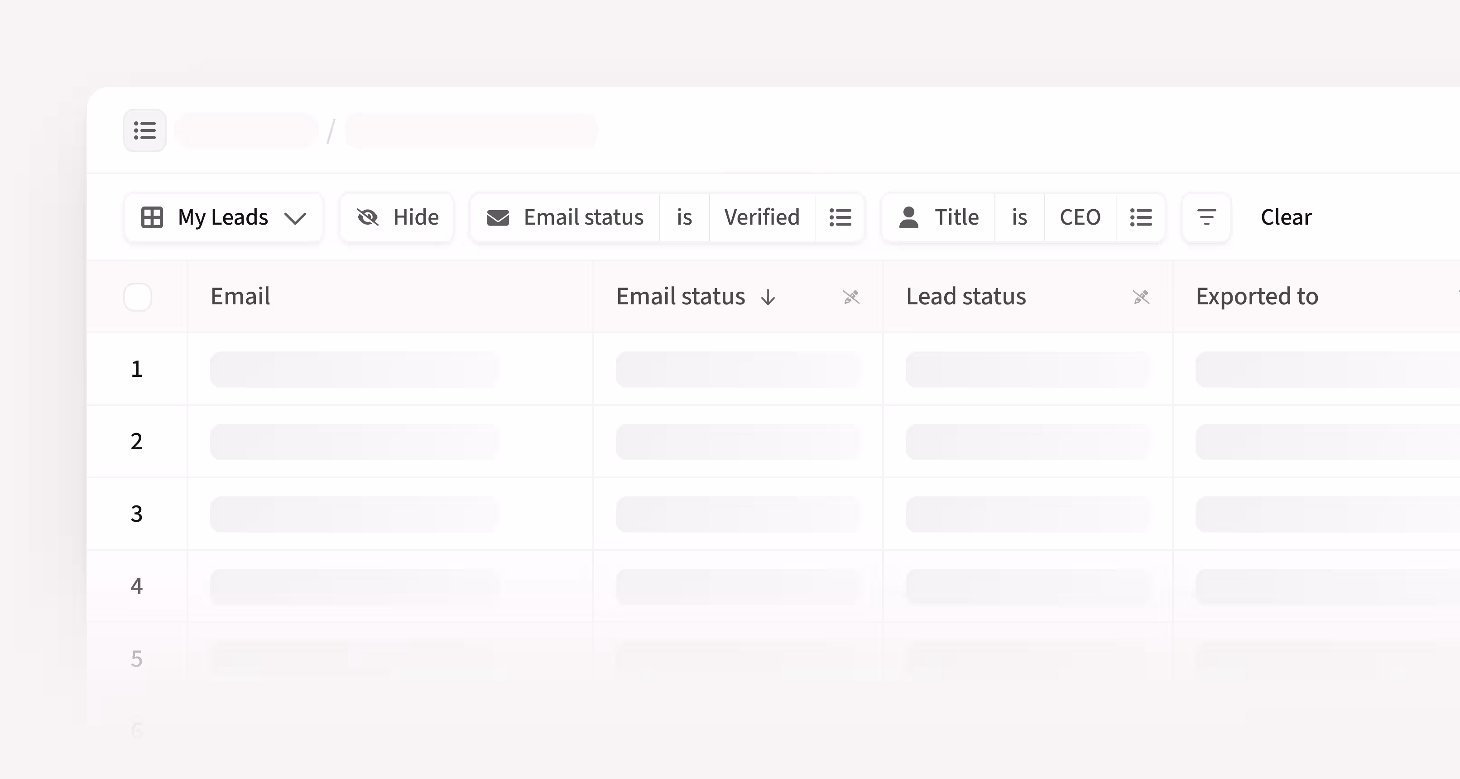Toggle the Email status sort arrow
Screen dimensions: 1460x779
[x=768, y=298]
